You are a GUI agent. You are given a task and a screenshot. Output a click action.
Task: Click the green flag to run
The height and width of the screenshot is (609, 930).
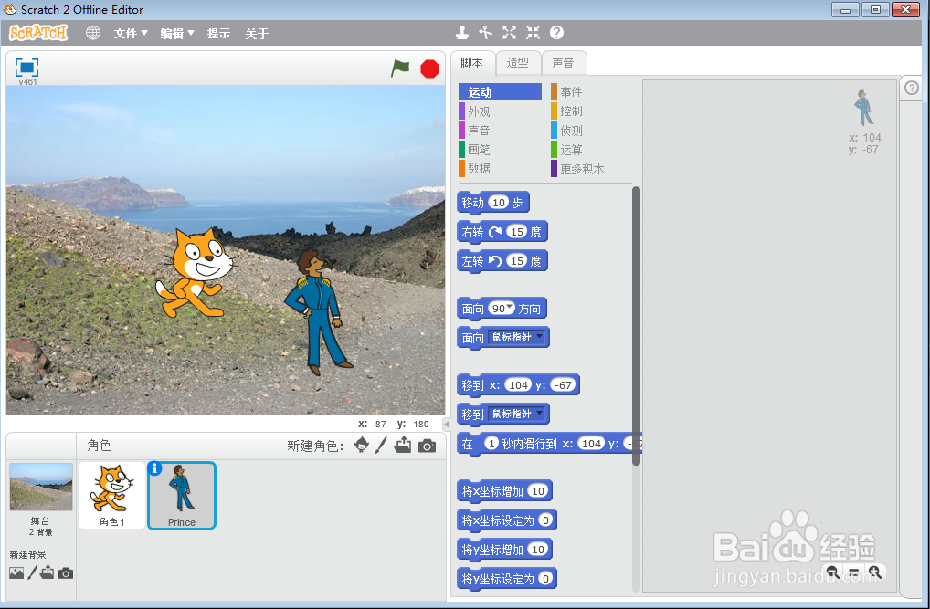coord(400,68)
